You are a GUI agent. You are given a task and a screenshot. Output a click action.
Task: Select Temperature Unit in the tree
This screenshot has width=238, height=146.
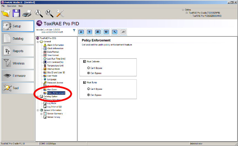pos(55,66)
